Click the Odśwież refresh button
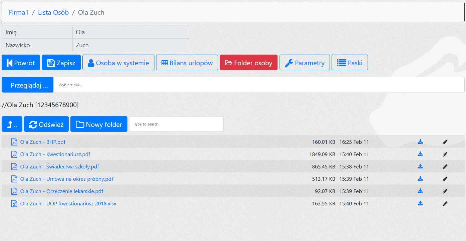The width and height of the screenshot is (466, 241). [x=46, y=124]
